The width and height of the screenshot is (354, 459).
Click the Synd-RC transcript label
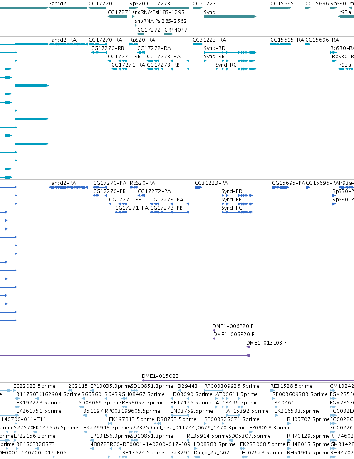(226, 65)
